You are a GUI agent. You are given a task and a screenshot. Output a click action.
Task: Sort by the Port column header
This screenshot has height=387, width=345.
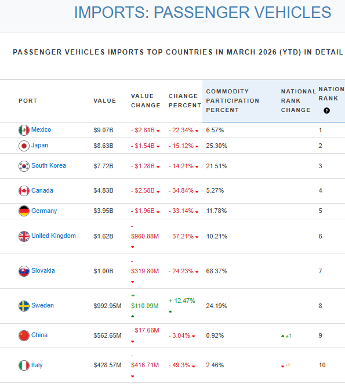point(28,101)
